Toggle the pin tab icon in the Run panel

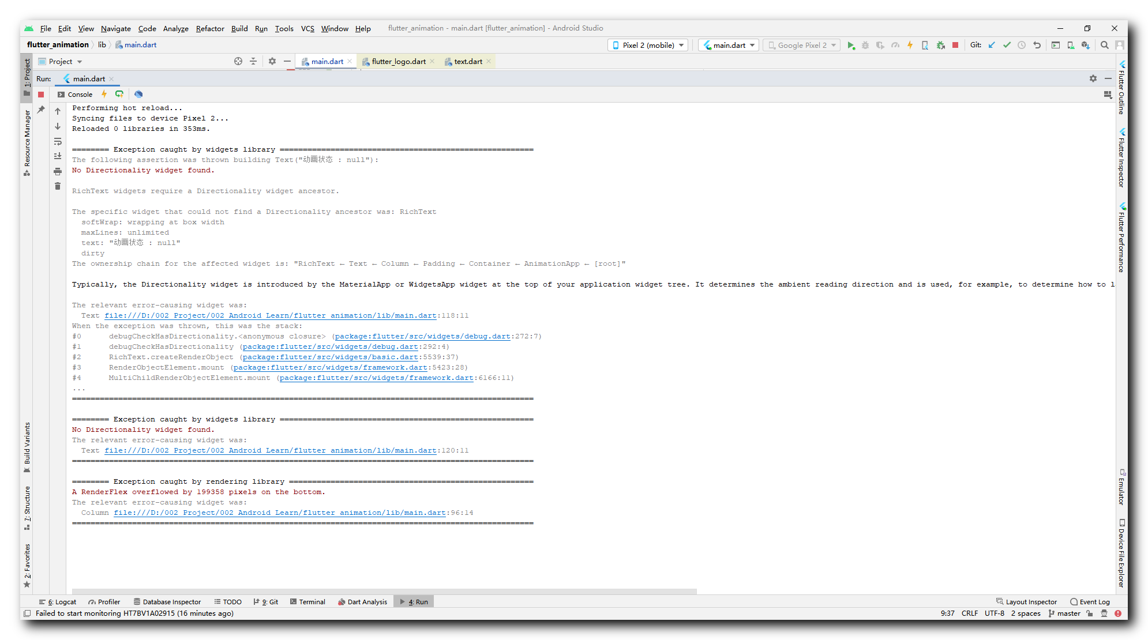click(41, 110)
